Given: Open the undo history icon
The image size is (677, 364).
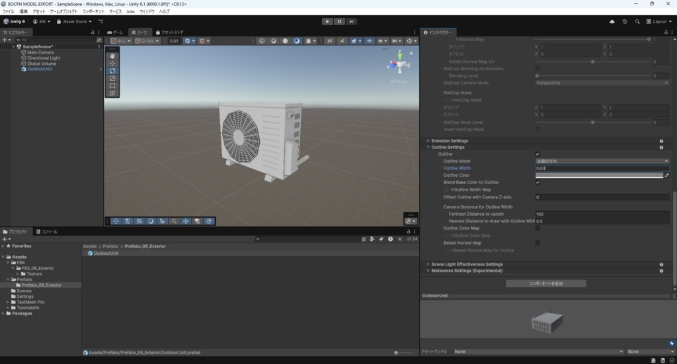Looking at the screenshot, I should coord(624,21).
